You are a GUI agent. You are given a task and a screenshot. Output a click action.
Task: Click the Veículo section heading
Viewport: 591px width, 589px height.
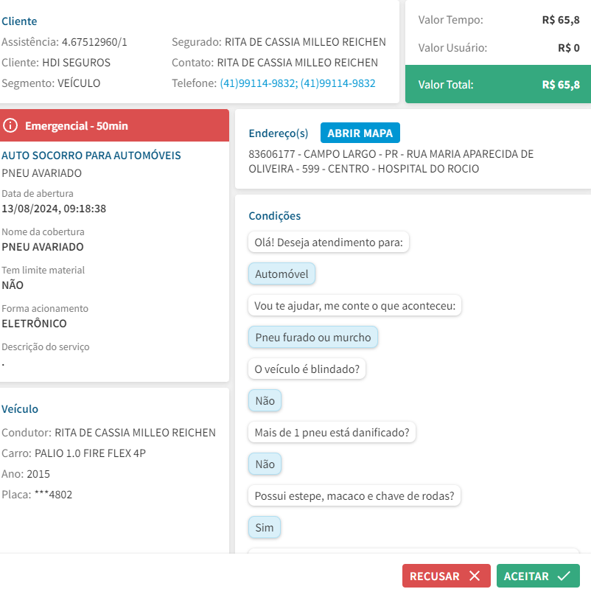pos(20,408)
